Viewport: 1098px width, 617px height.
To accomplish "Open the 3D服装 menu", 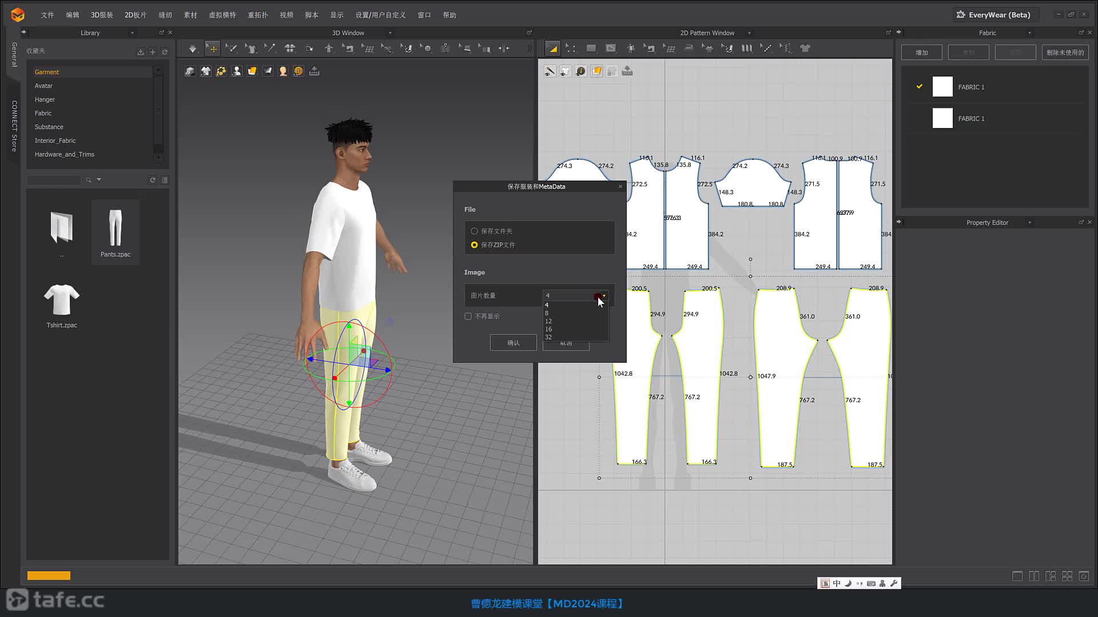I will (102, 15).
